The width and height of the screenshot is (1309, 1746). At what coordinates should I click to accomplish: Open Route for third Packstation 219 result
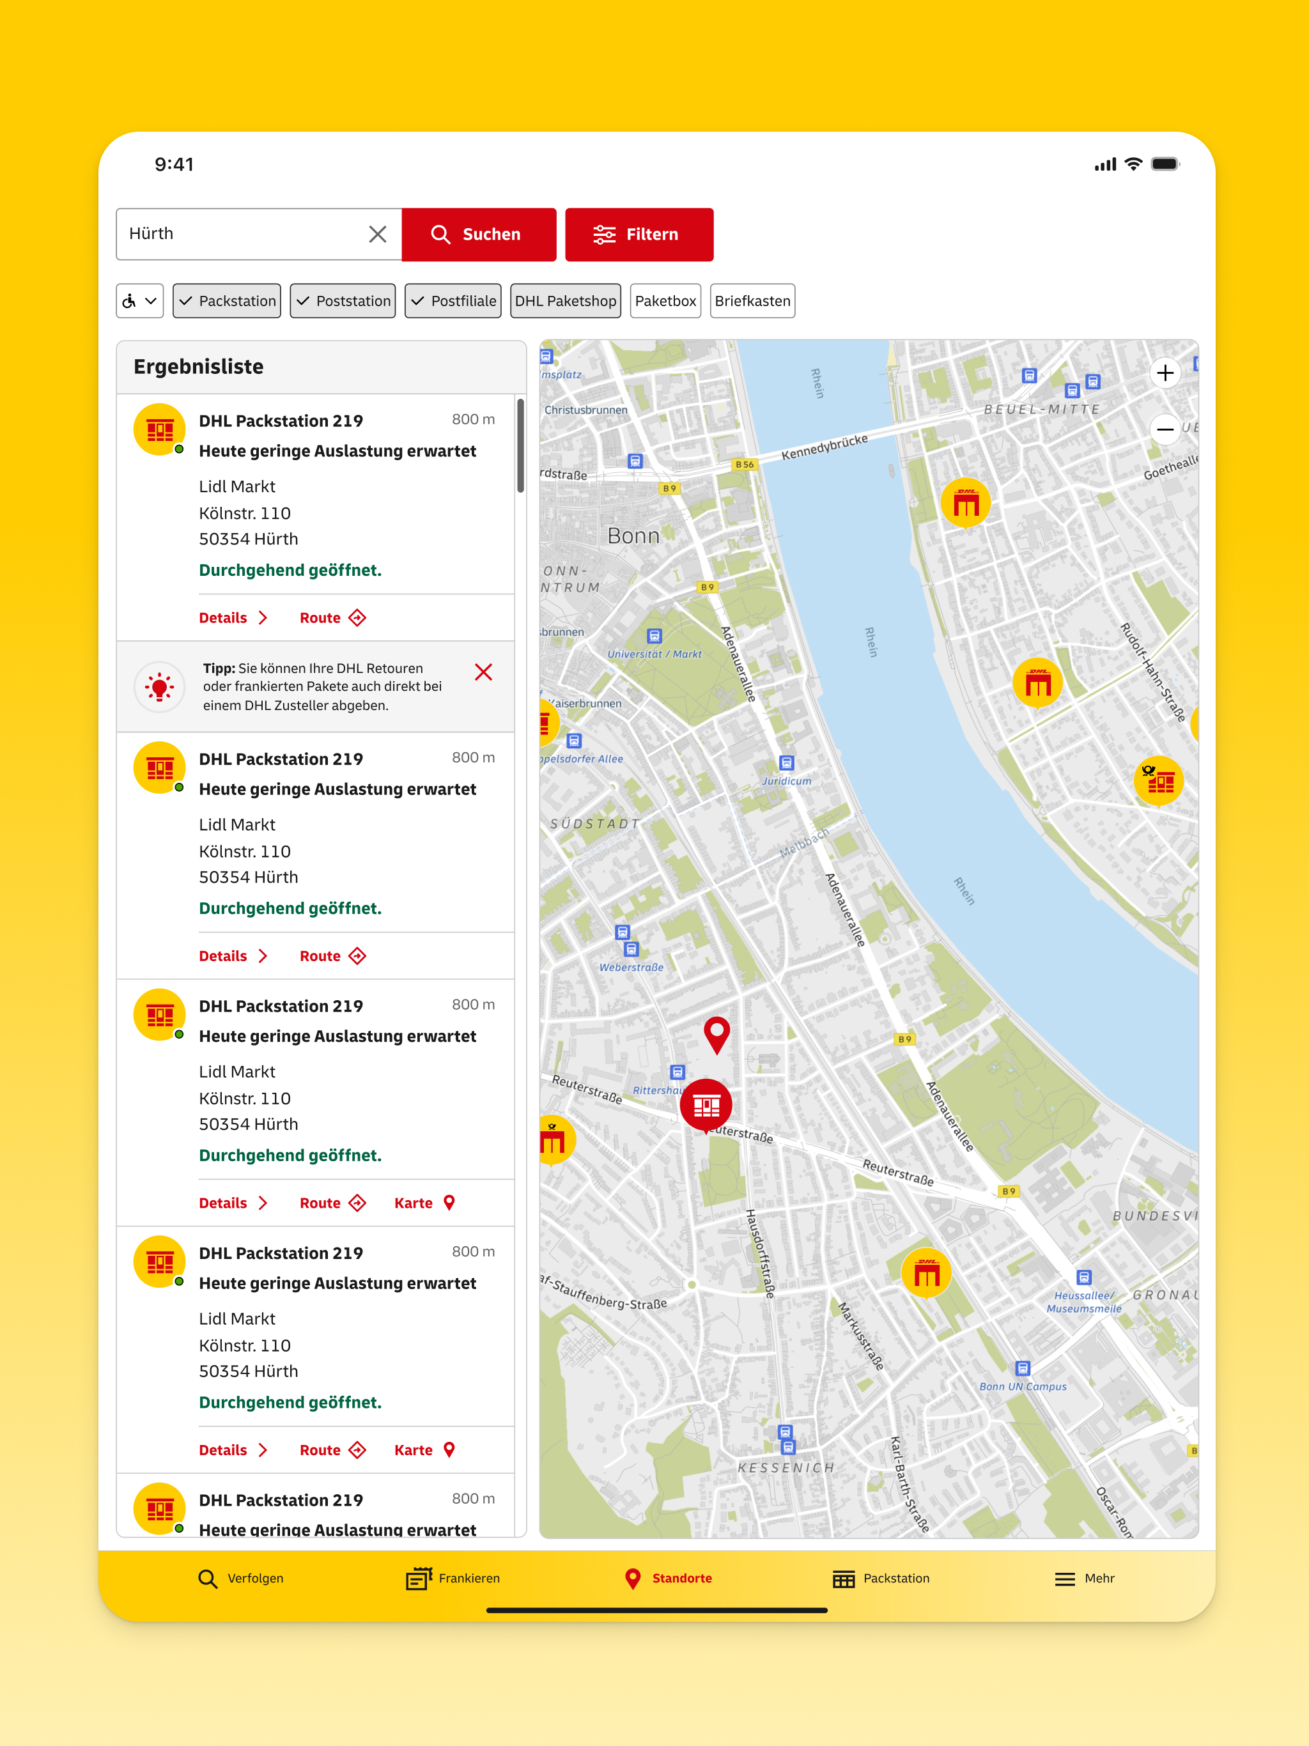[332, 1203]
